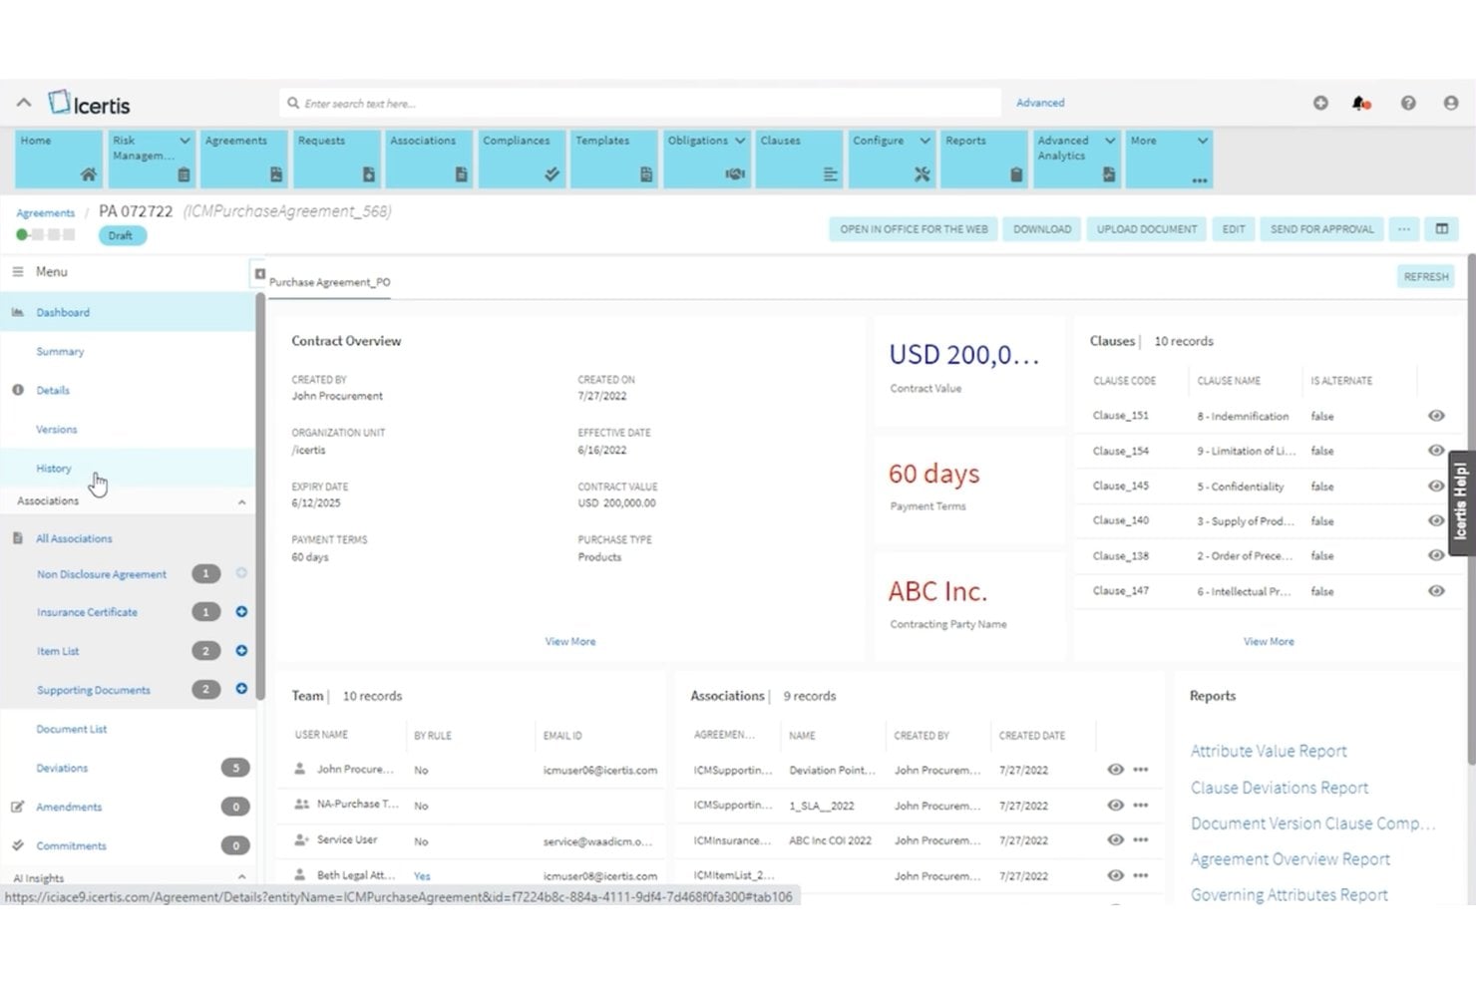Collapse the left panel toggle icon
This screenshot has height=984, width=1476.
pyautogui.click(x=259, y=273)
